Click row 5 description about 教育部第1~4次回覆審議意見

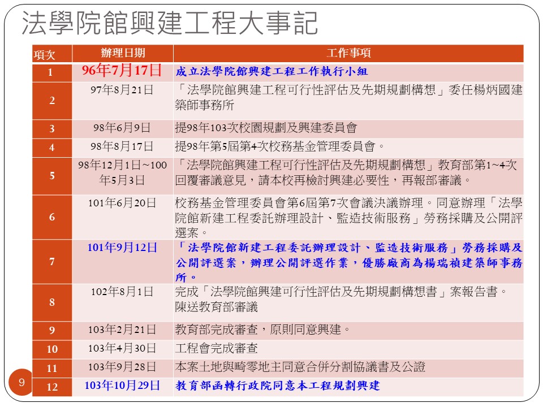[x=346, y=172]
